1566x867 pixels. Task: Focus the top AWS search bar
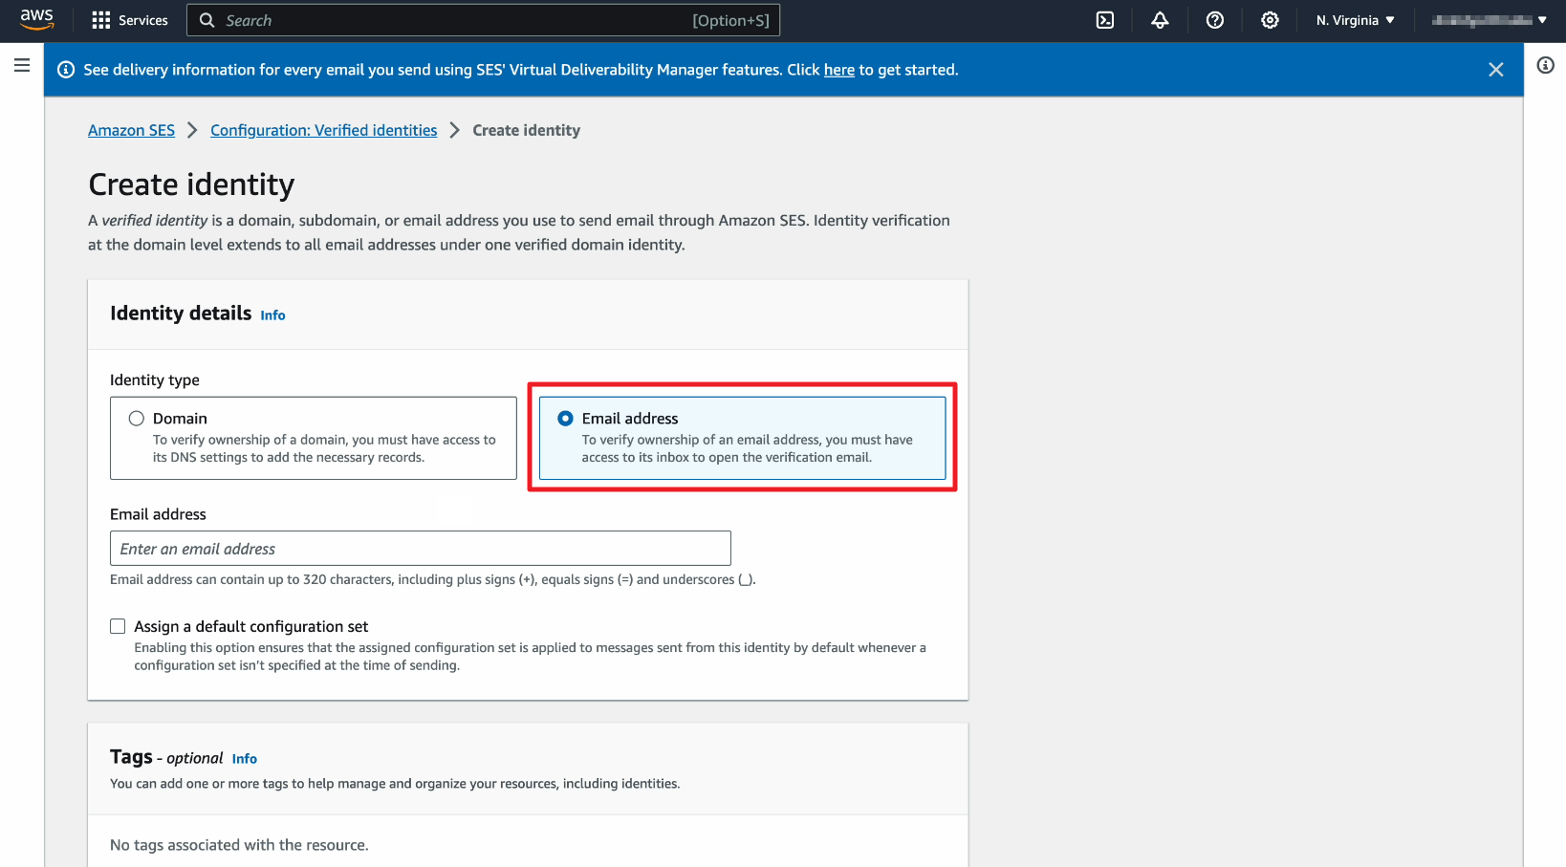tap(483, 20)
